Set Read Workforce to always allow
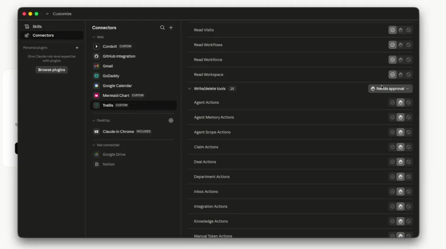 (392, 60)
